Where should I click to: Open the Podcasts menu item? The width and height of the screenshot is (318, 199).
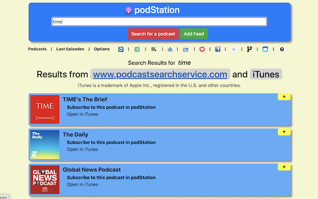point(37,49)
